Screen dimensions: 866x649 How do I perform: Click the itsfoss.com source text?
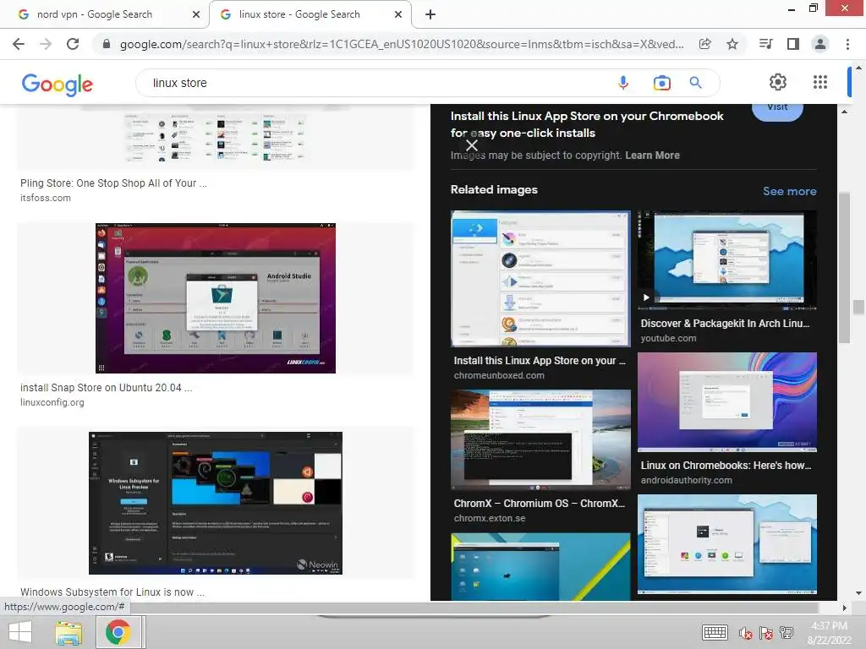click(46, 198)
